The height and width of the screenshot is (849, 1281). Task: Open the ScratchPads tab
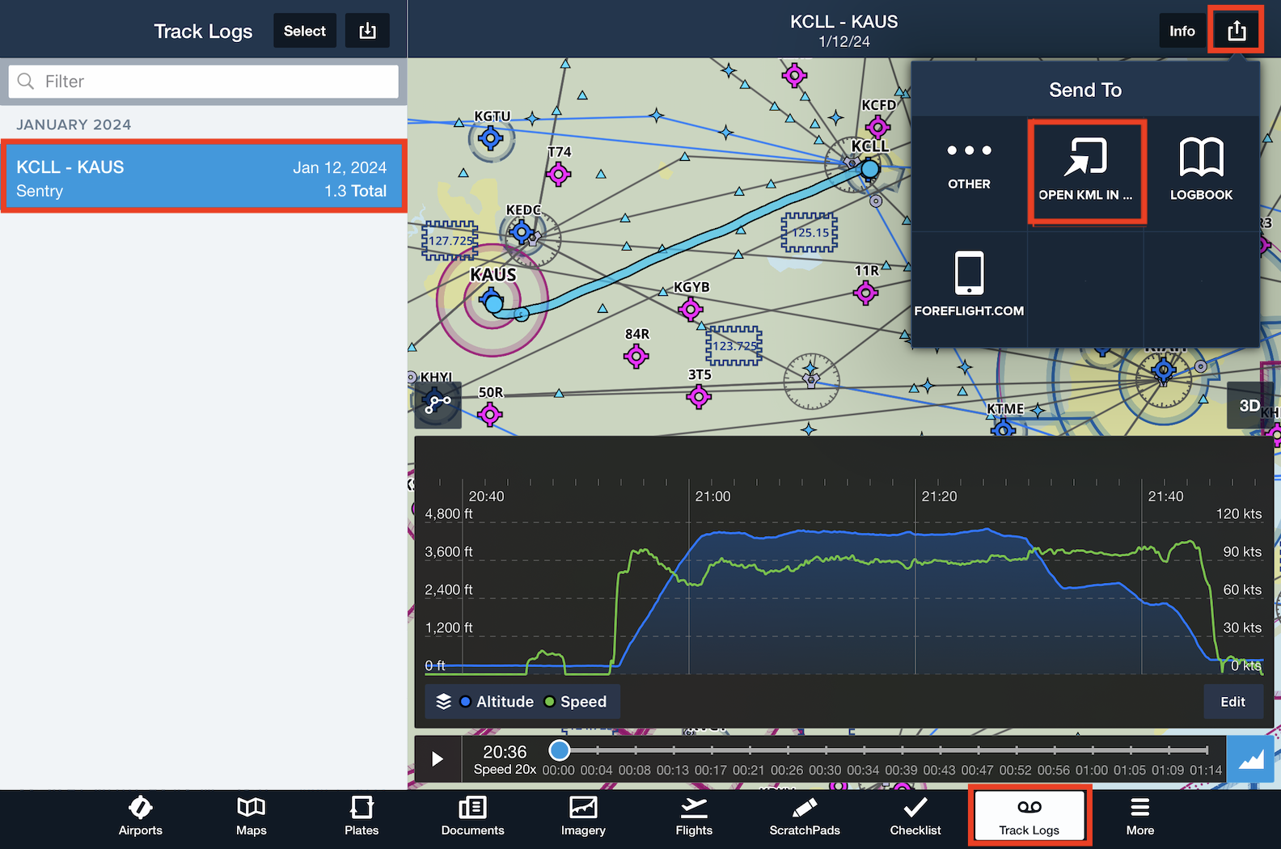(x=805, y=817)
